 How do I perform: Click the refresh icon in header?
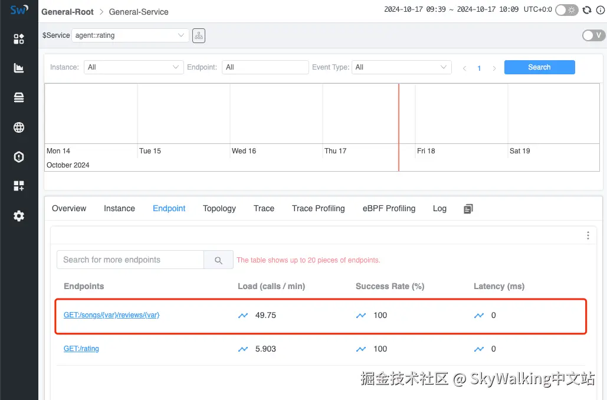(x=587, y=9)
